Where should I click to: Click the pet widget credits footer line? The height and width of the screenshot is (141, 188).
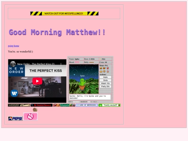(83, 102)
